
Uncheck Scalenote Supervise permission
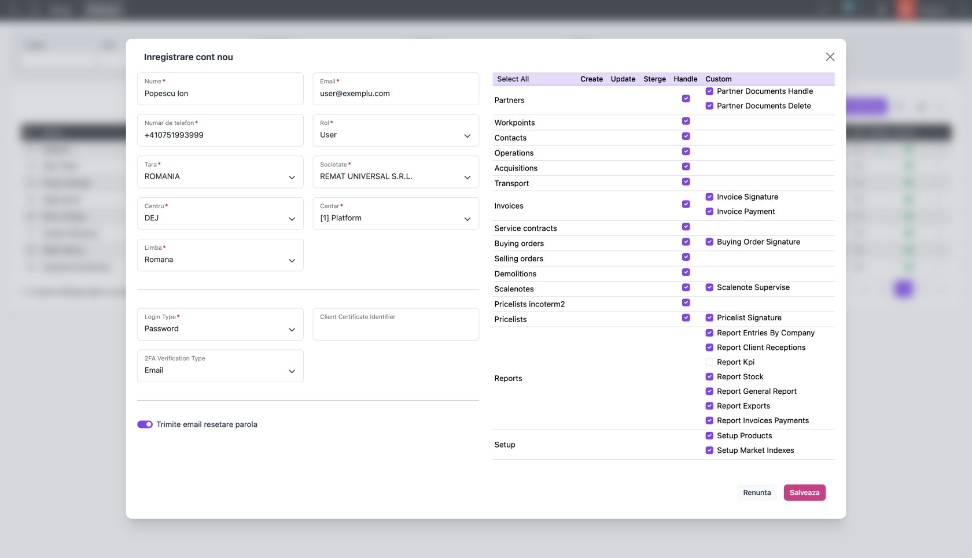(709, 287)
